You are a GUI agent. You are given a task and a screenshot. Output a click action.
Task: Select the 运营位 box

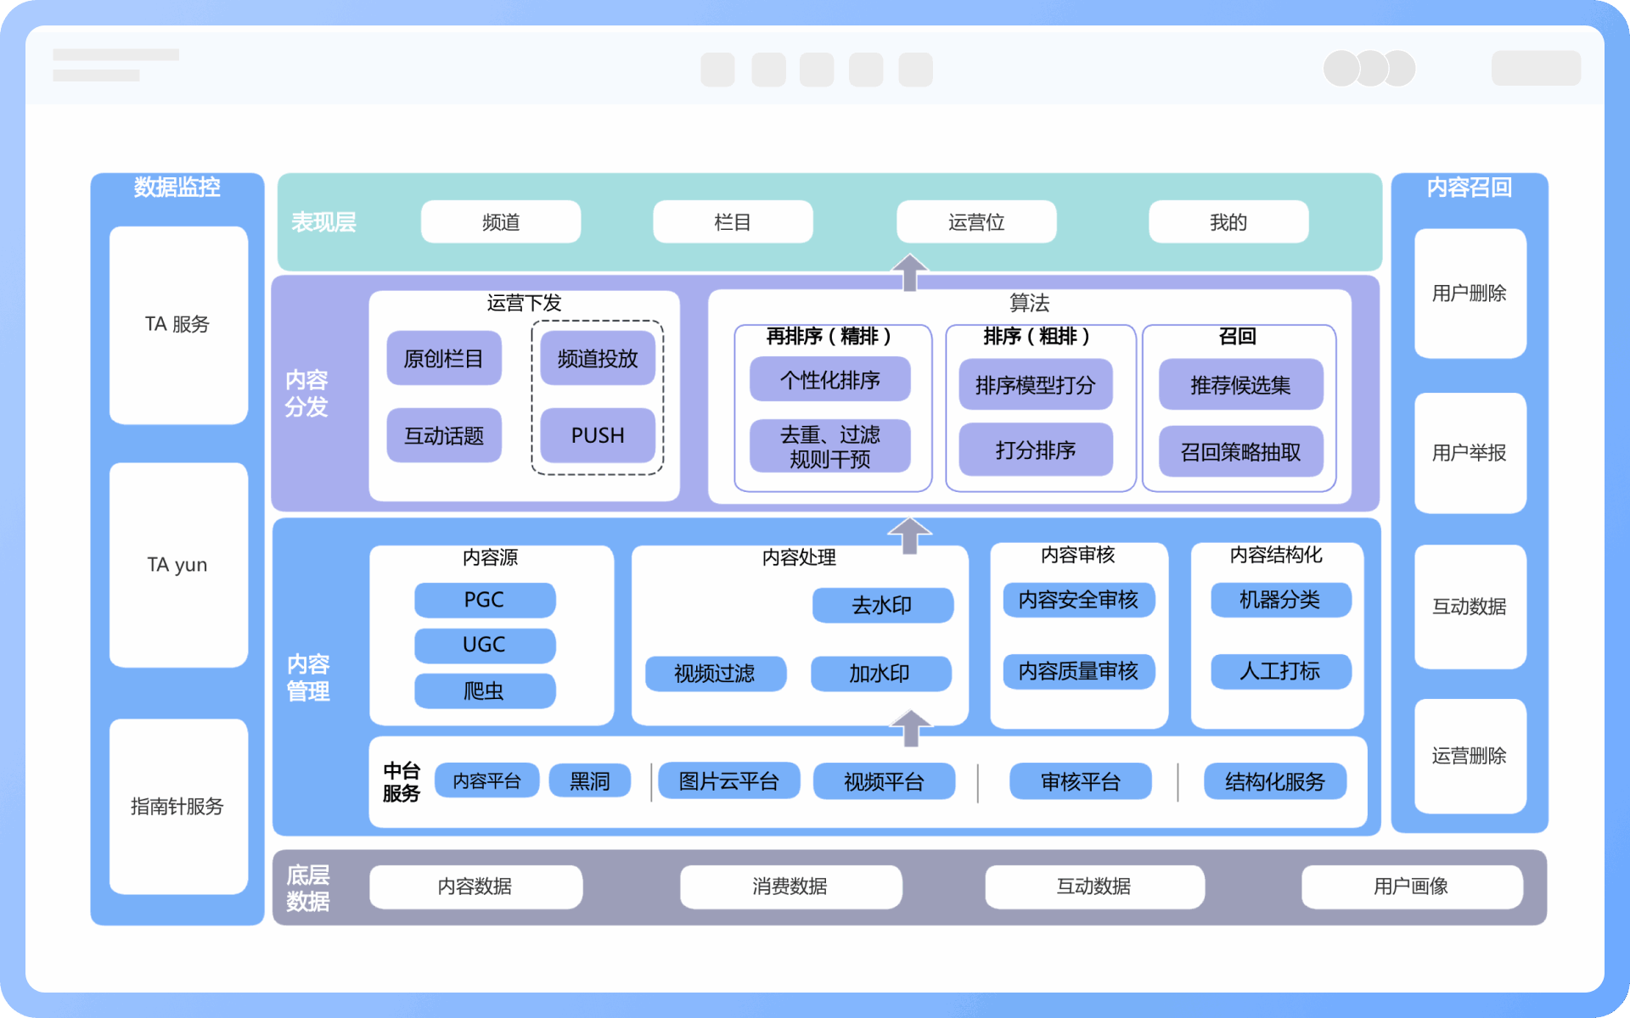[975, 222]
